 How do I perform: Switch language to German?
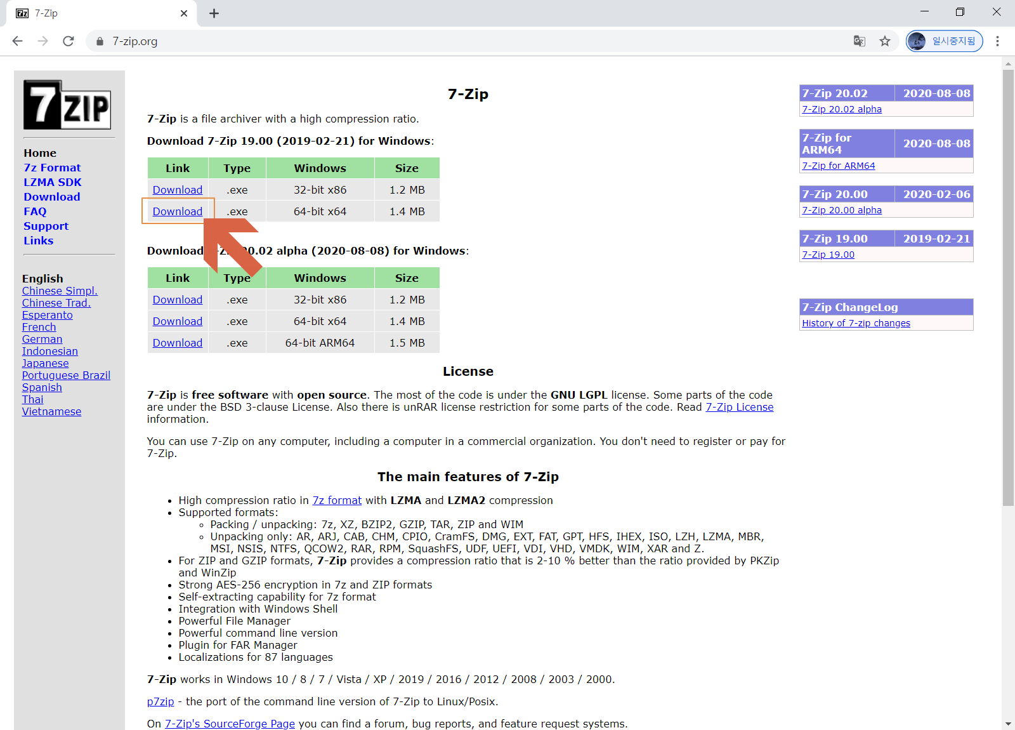tap(43, 339)
